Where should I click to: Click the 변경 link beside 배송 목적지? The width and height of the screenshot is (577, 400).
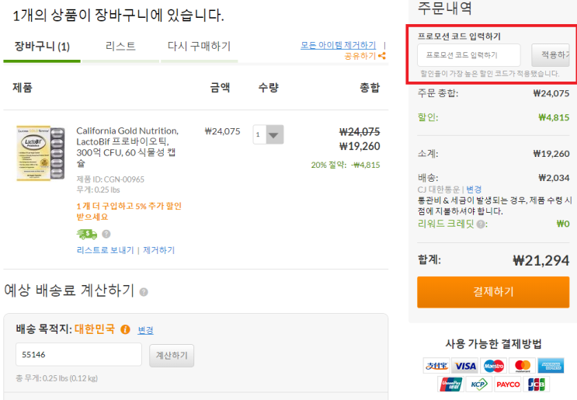(x=146, y=330)
